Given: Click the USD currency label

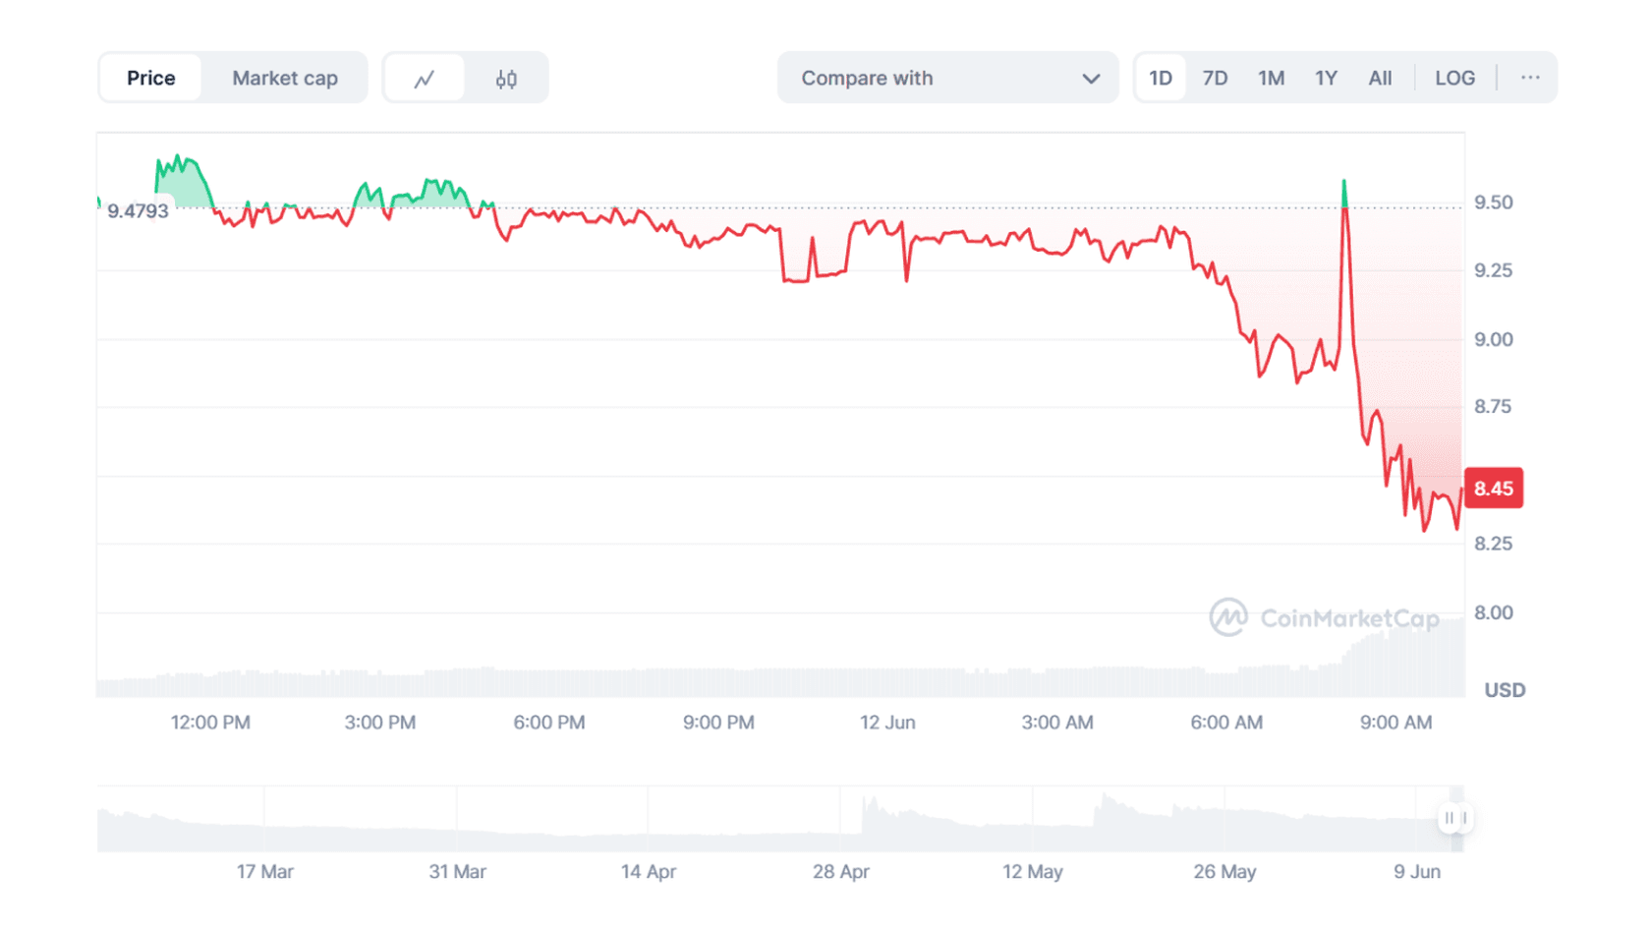Looking at the screenshot, I should point(1505,690).
